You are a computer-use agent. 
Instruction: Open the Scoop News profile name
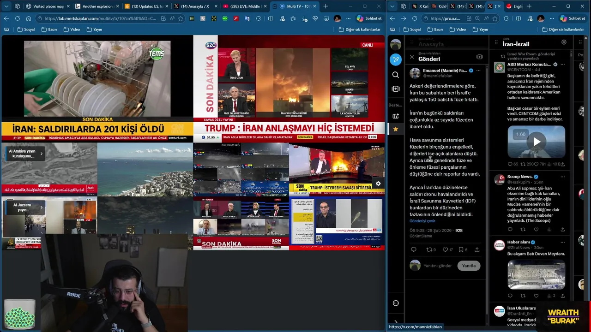(x=519, y=177)
